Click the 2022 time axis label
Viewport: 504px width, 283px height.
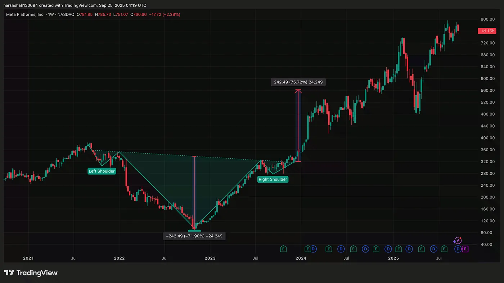119,258
